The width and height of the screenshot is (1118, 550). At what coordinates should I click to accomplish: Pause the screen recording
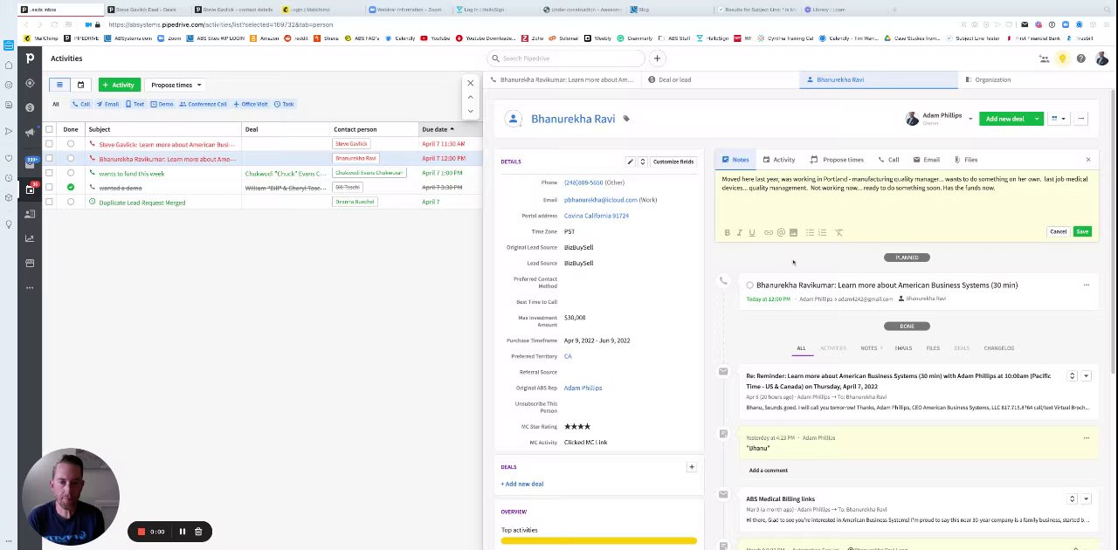pos(182,532)
